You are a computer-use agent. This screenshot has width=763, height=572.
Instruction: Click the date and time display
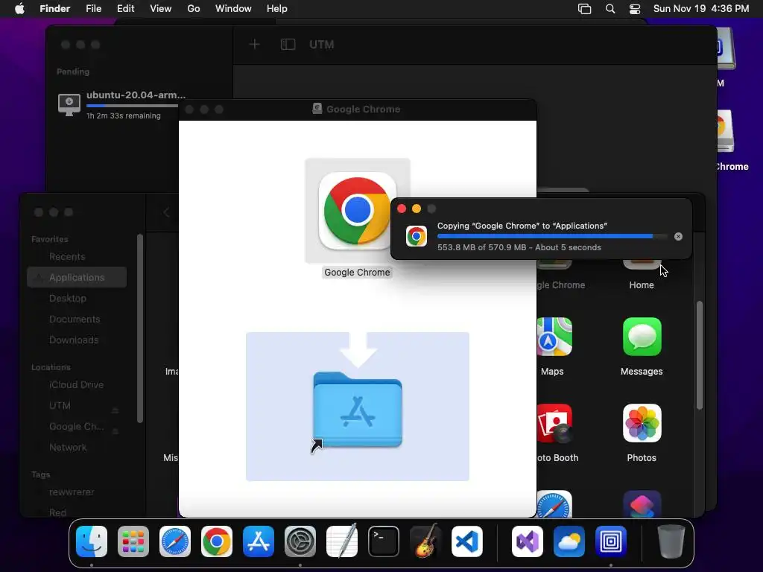point(700,9)
